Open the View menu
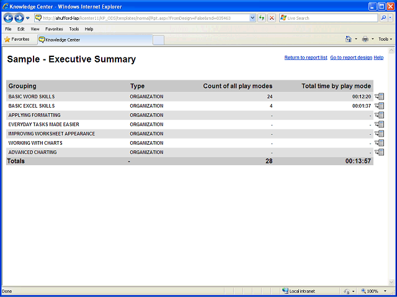Viewport: 397px width, 297px height. (x=35, y=29)
